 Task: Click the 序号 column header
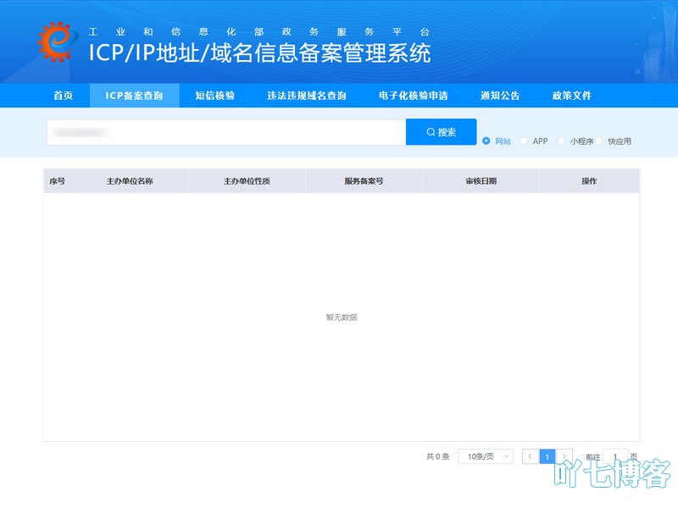pyautogui.click(x=57, y=181)
